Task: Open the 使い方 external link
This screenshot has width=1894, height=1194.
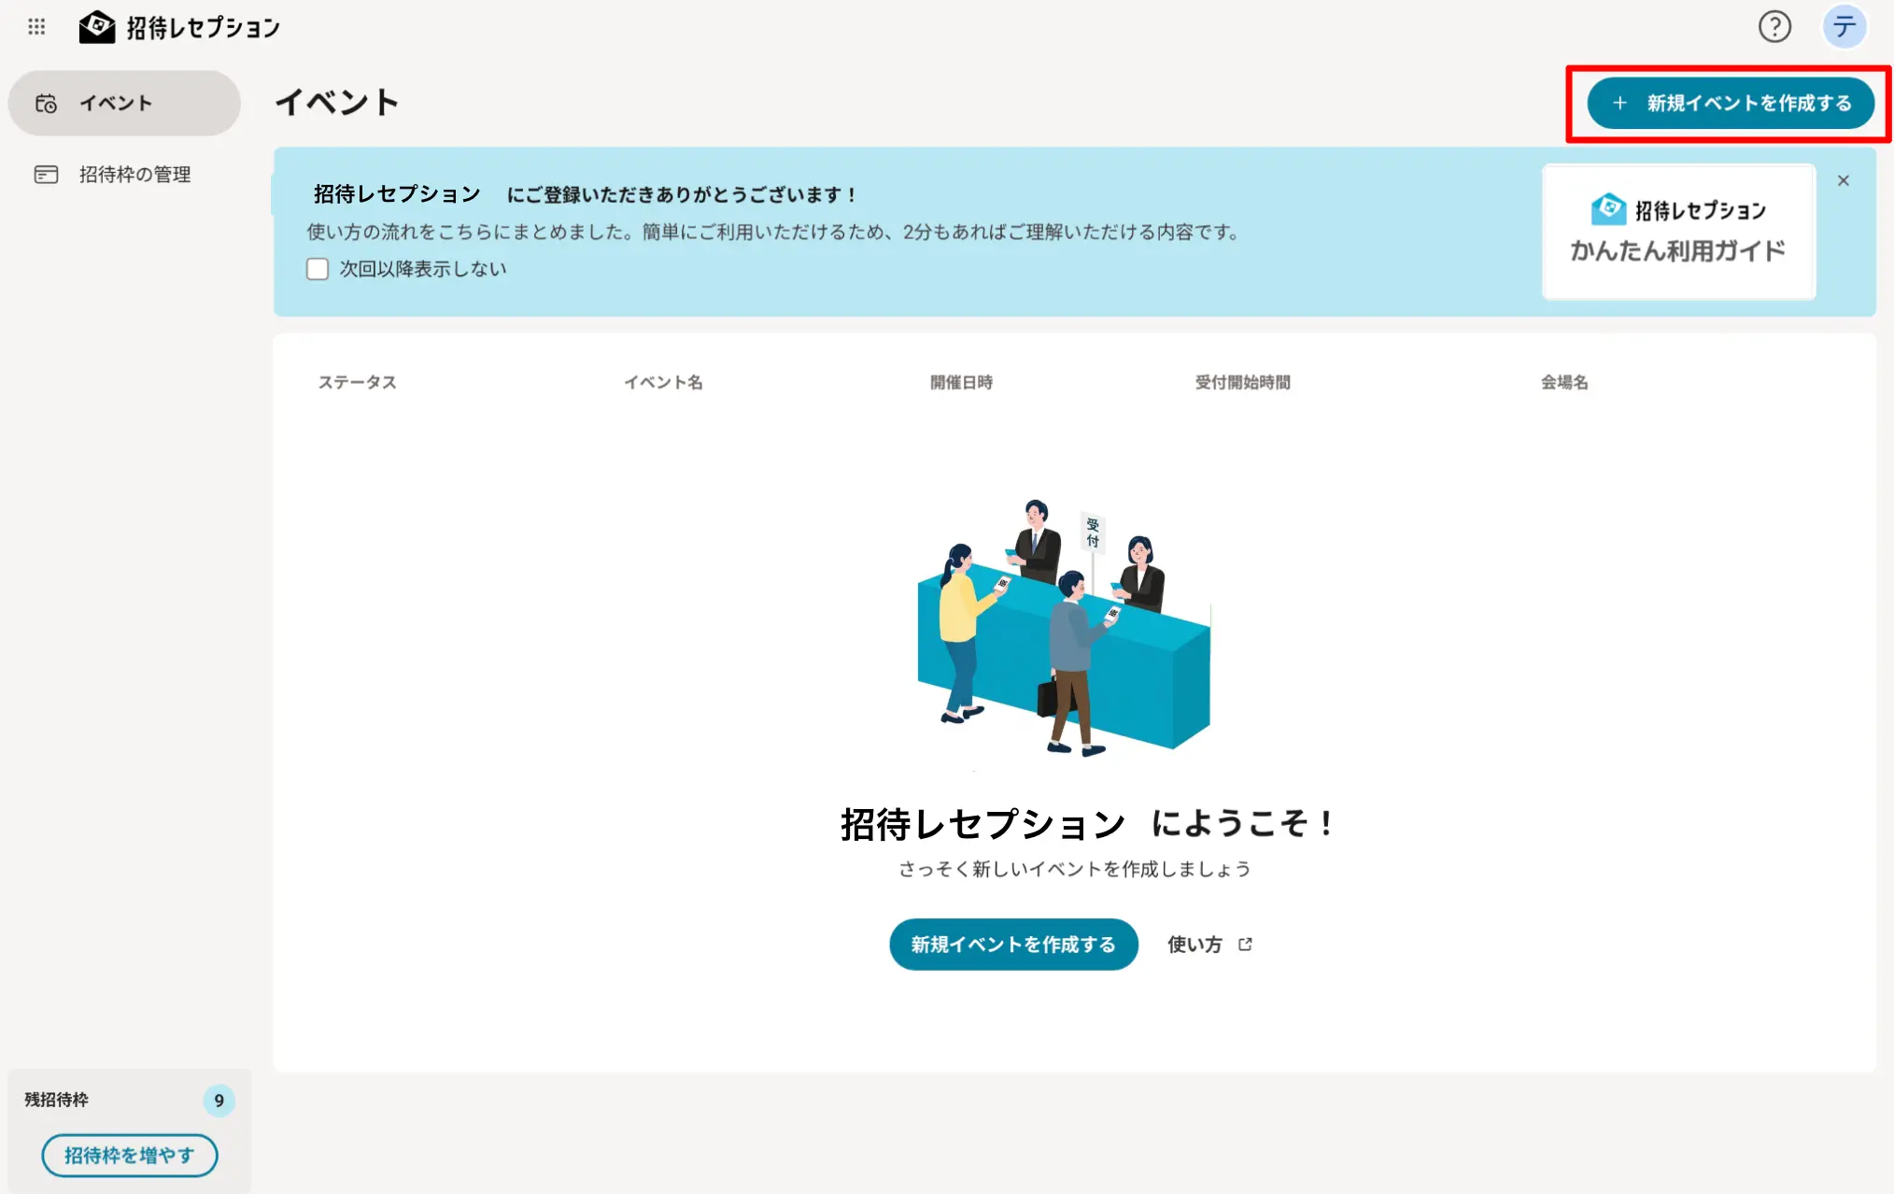Action: pos(1209,945)
